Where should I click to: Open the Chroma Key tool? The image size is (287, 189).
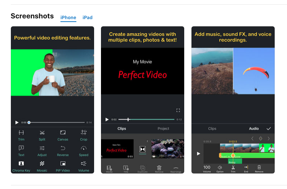(x=21, y=163)
